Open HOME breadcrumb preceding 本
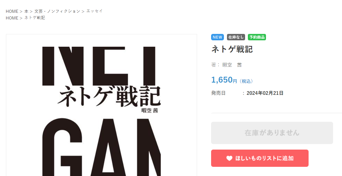 [12, 11]
